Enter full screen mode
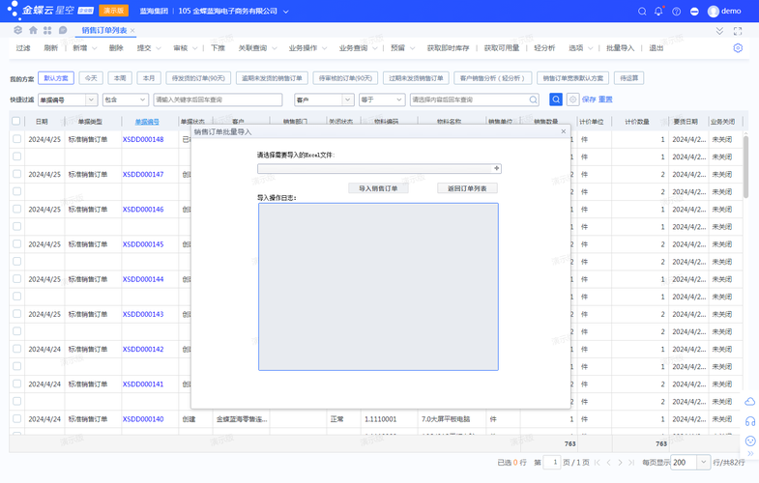 pos(738,31)
